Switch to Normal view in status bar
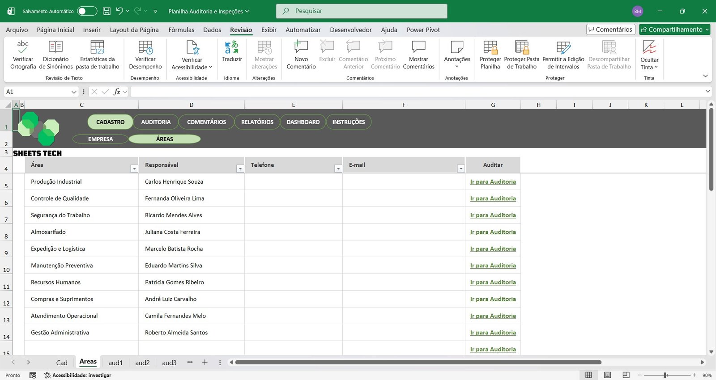The height and width of the screenshot is (380, 716). [x=588, y=375]
